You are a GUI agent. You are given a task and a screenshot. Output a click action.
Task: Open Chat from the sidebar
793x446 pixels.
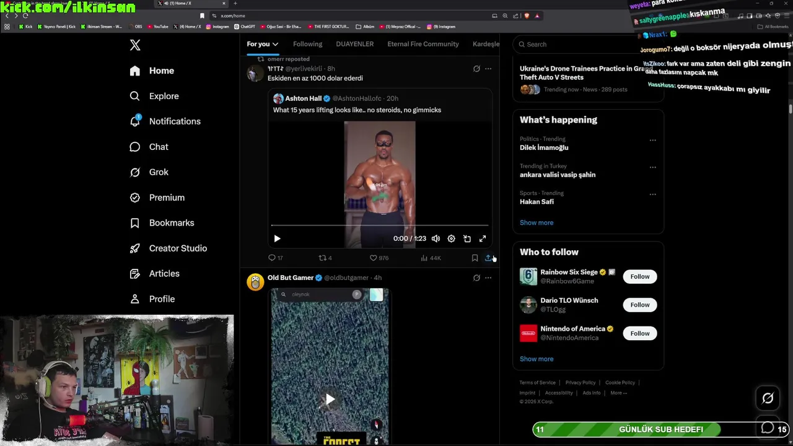point(149,147)
